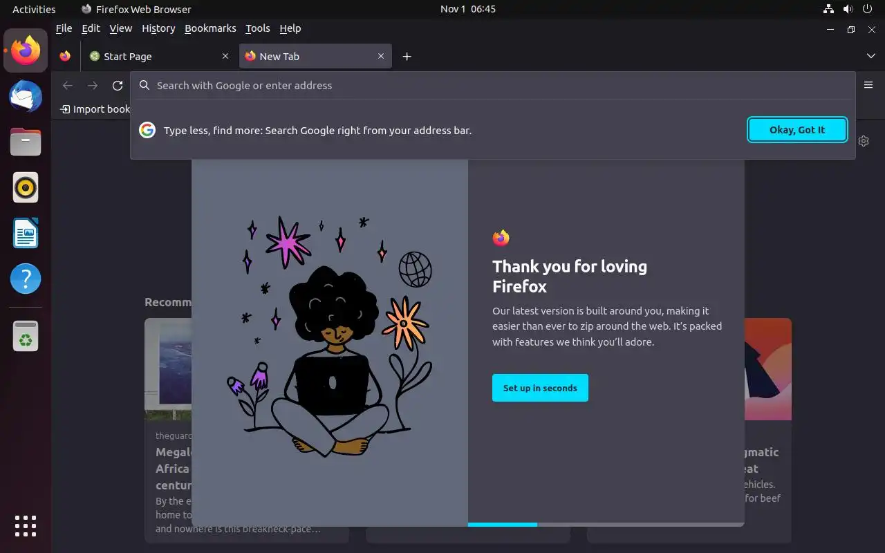Open the Edit menu
Screen dimensions: 885x553
click(91, 28)
